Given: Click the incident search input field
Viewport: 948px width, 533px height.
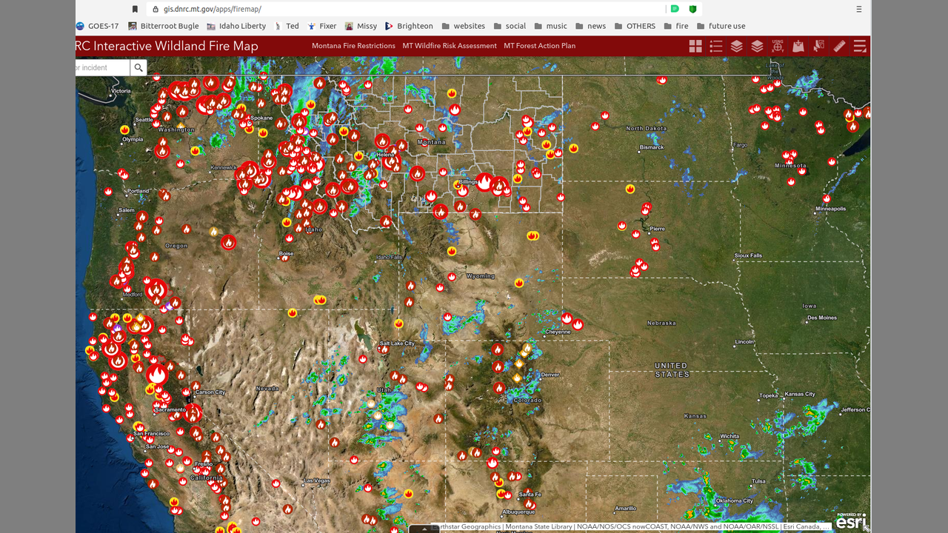Looking at the screenshot, I should click(x=102, y=67).
